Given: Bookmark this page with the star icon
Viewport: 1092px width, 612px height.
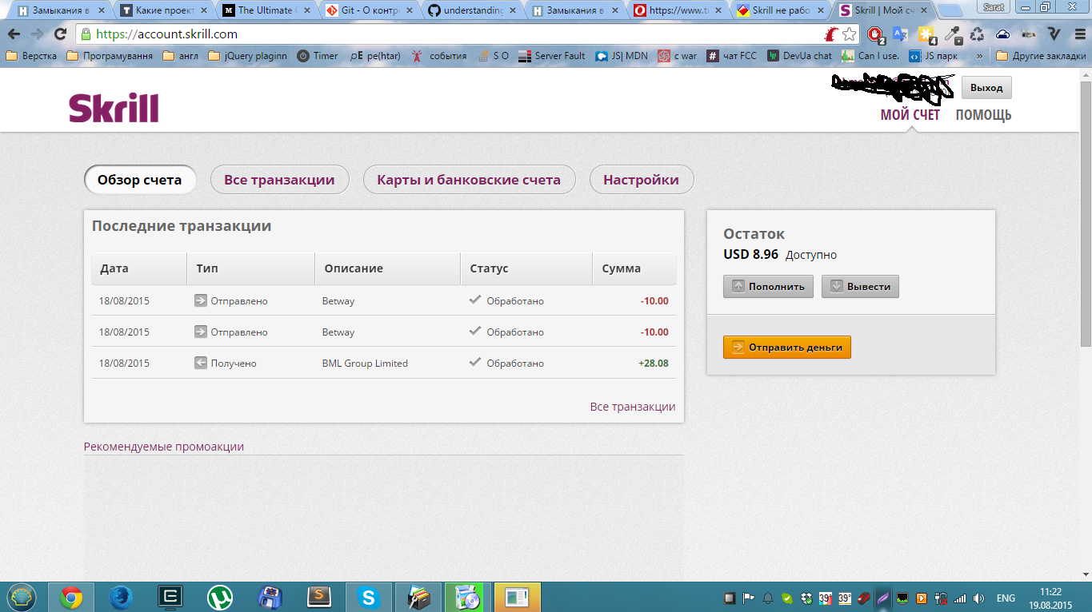Looking at the screenshot, I should pyautogui.click(x=850, y=34).
